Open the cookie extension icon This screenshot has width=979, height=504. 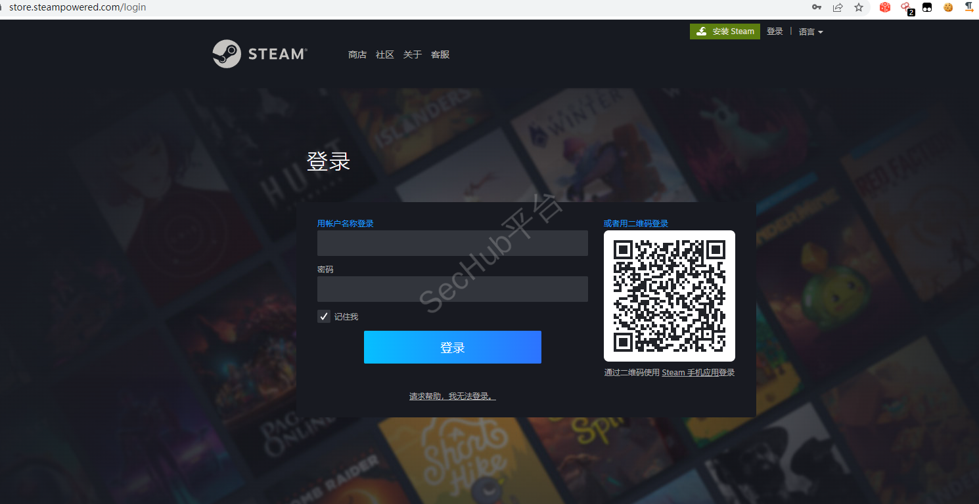[948, 8]
